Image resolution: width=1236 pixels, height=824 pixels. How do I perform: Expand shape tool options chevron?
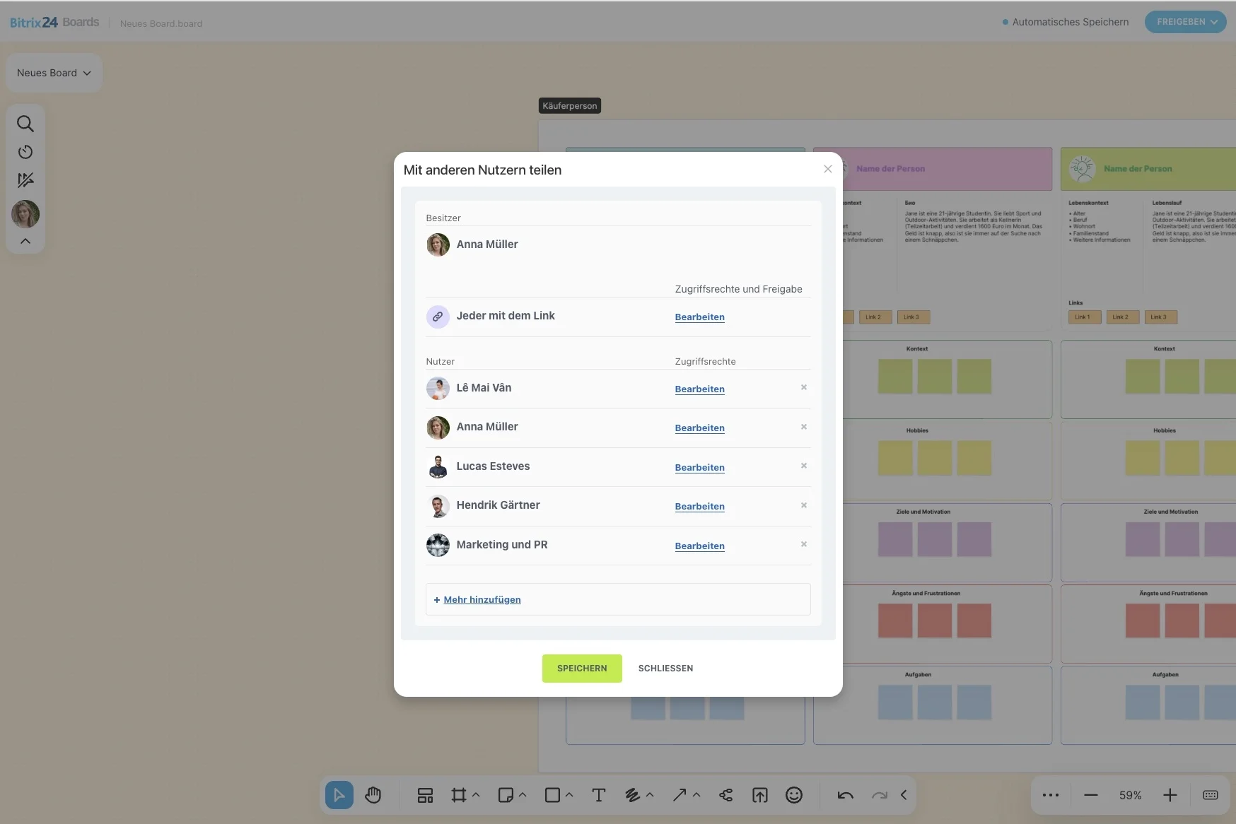point(569,795)
